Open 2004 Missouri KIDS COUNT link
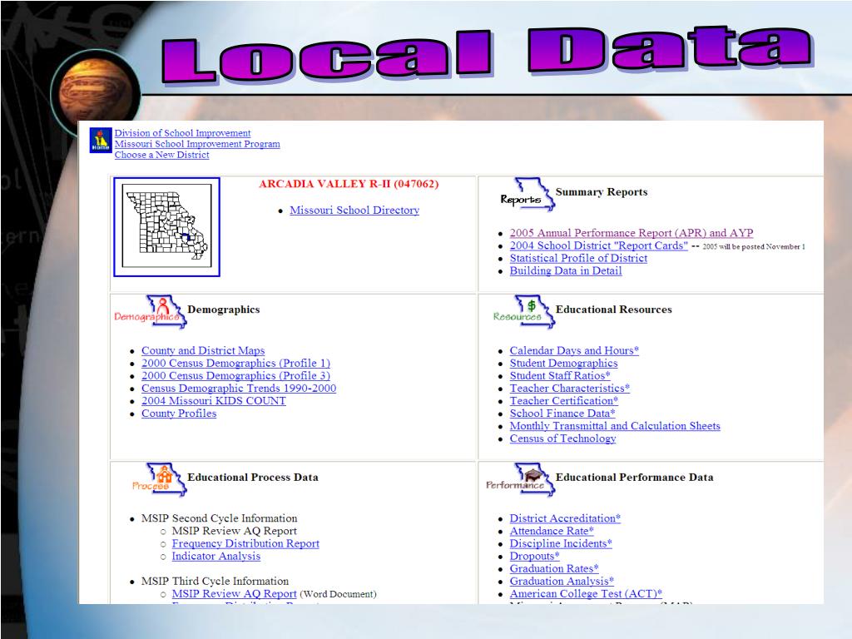 tap(214, 401)
